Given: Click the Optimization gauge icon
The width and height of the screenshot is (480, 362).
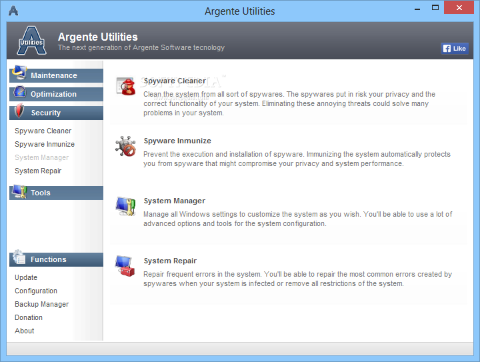Looking at the screenshot, I should point(19,92).
